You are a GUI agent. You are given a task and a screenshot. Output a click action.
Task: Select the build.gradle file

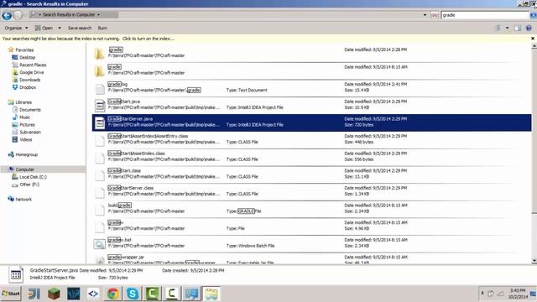[311, 209]
